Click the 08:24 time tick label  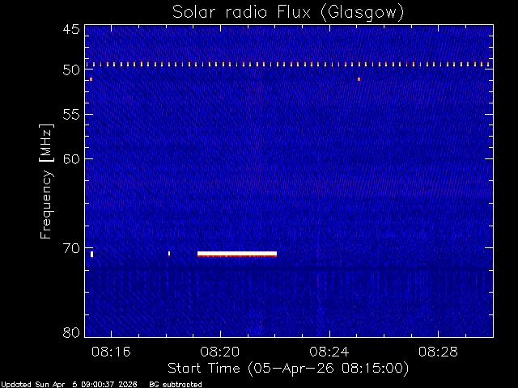(x=329, y=352)
